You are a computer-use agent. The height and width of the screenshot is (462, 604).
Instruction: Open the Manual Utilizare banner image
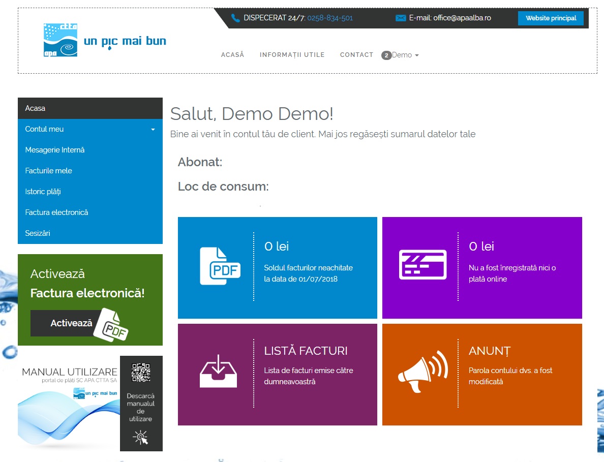pyautogui.click(x=69, y=402)
